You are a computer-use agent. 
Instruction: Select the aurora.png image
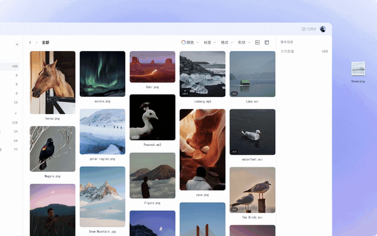coord(102,74)
